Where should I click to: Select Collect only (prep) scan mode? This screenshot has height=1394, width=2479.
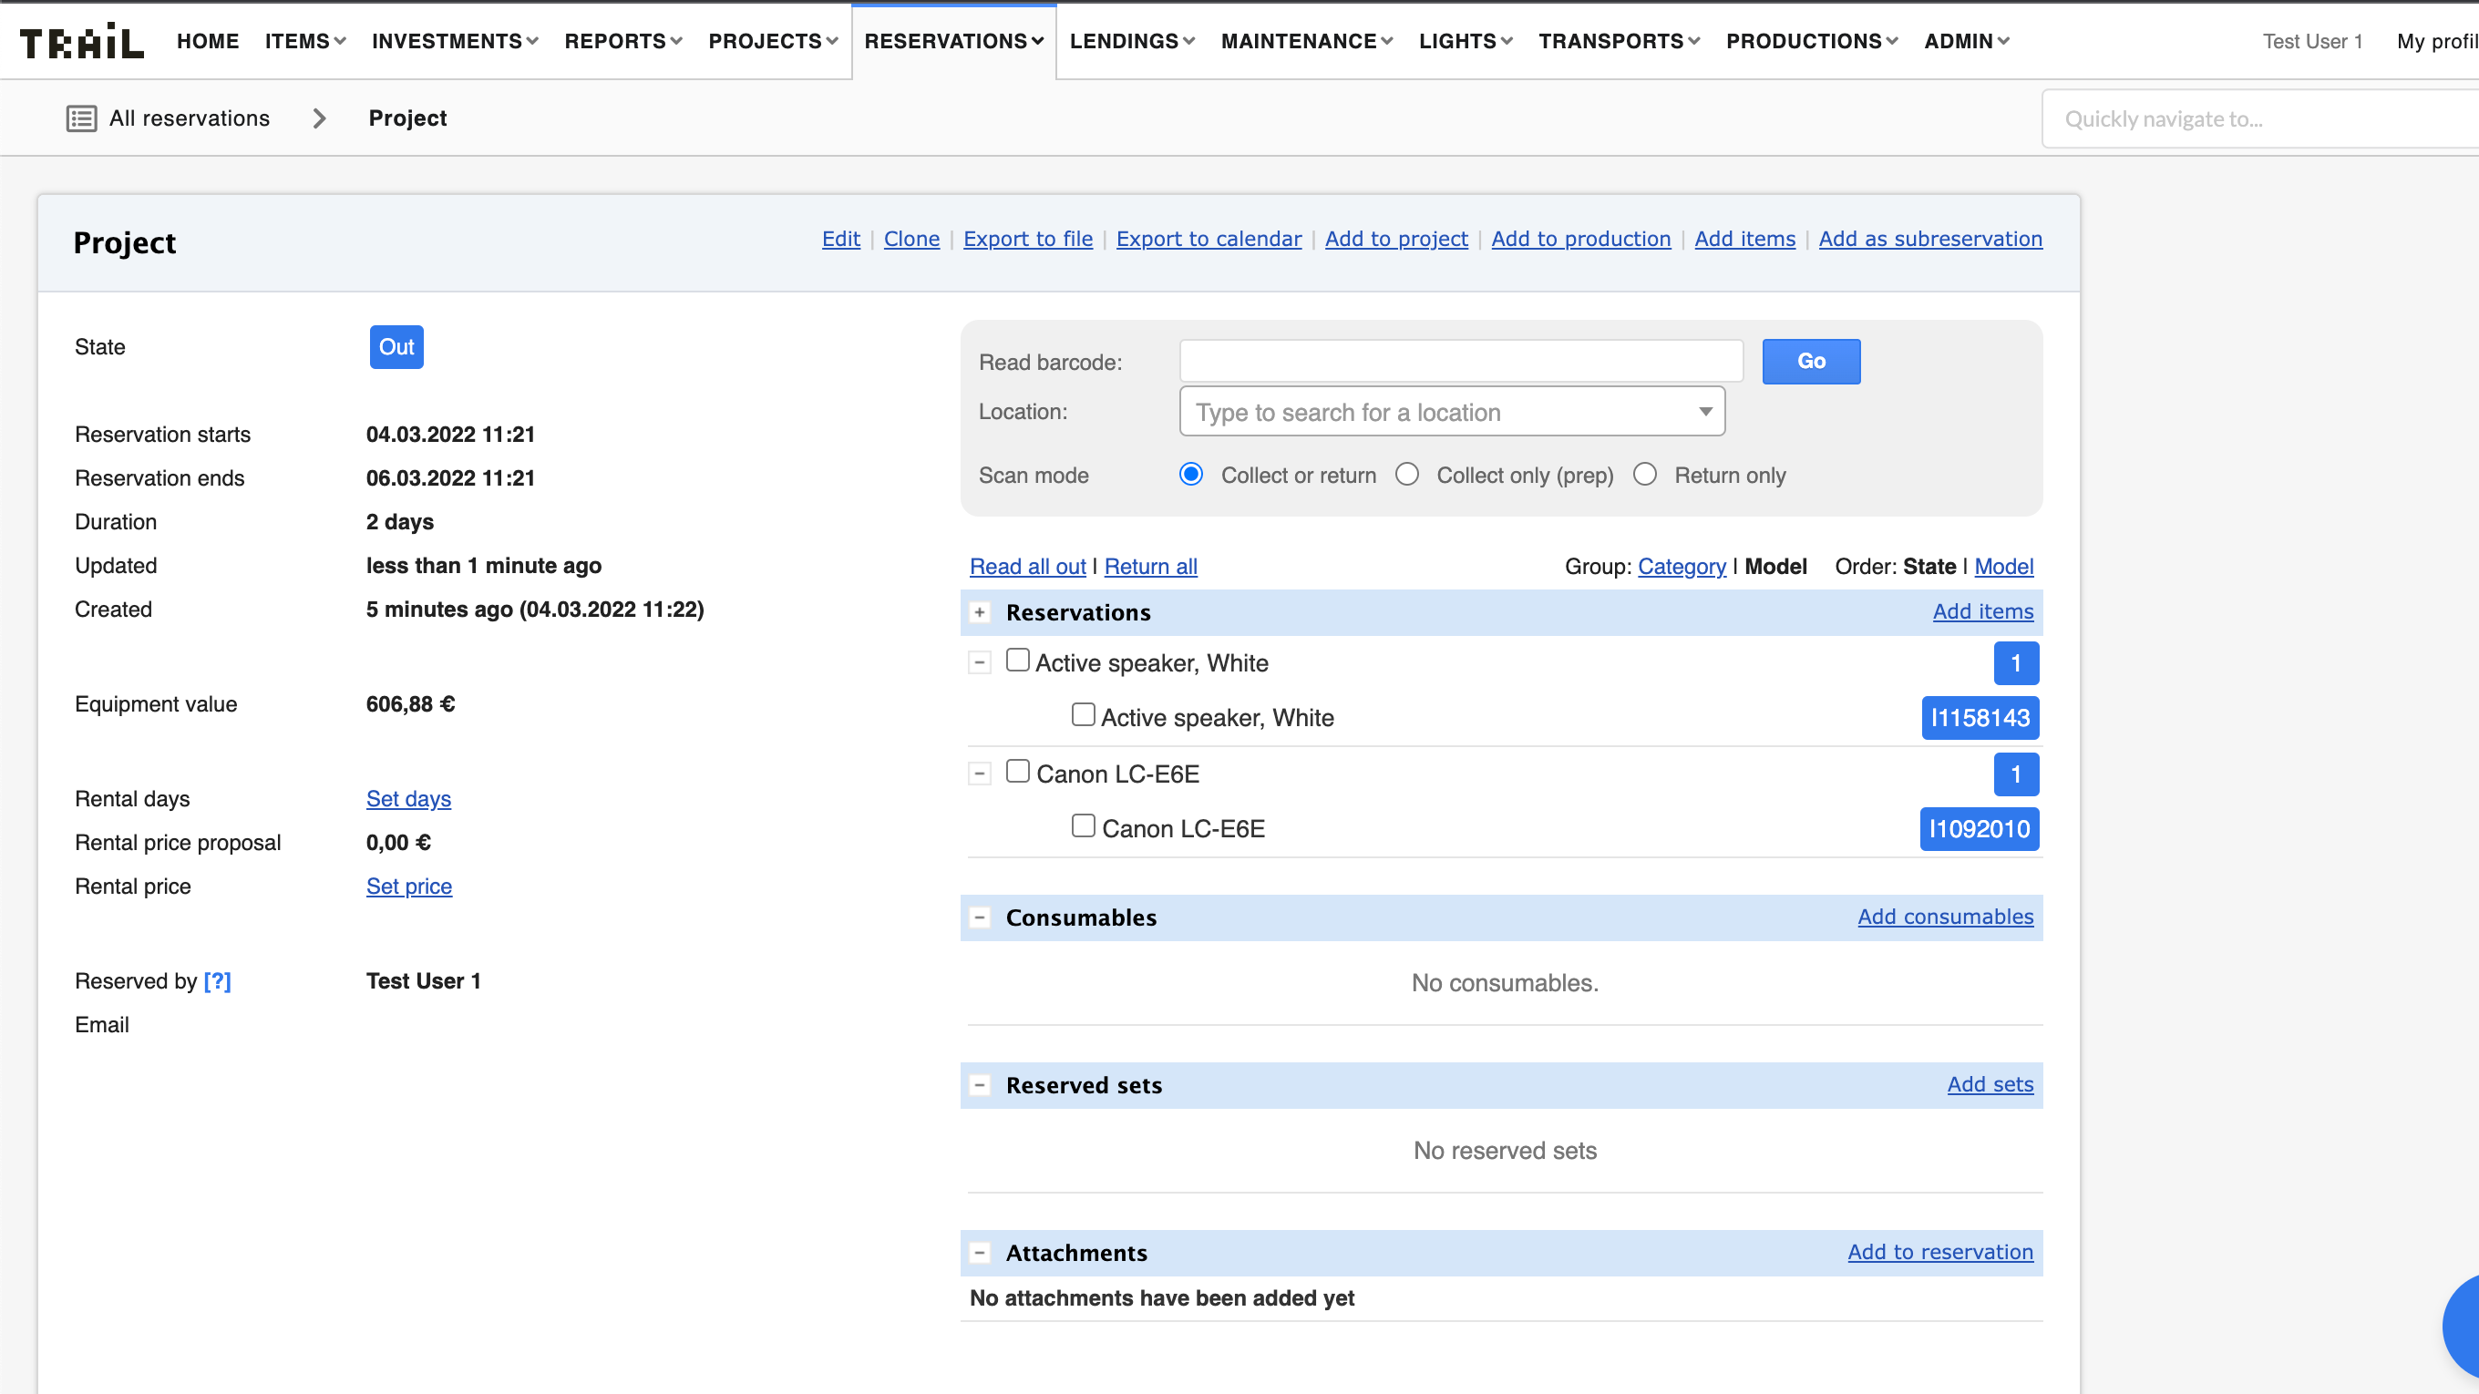tap(1407, 475)
